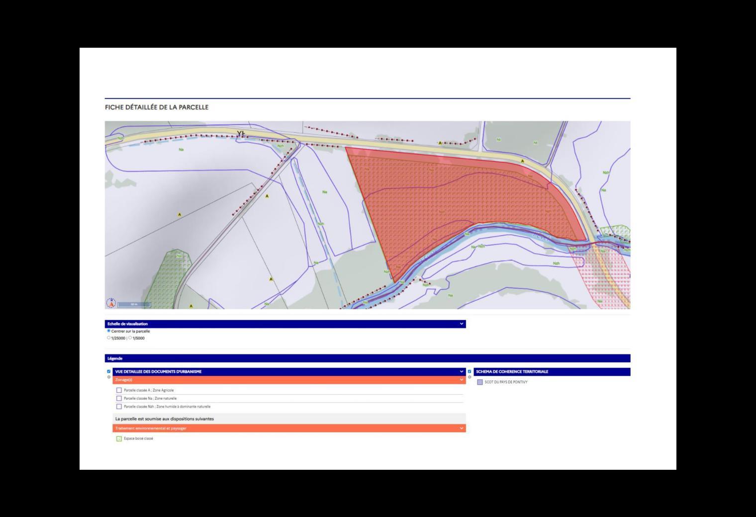Click the 50 m scale bar on map
Image resolution: width=756 pixels, height=517 pixels.
(x=134, y=304)
